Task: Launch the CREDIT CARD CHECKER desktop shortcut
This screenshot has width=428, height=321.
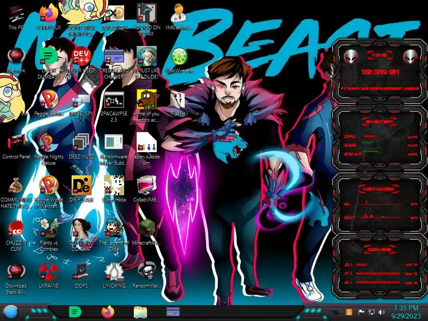Action: pos(114,56)
